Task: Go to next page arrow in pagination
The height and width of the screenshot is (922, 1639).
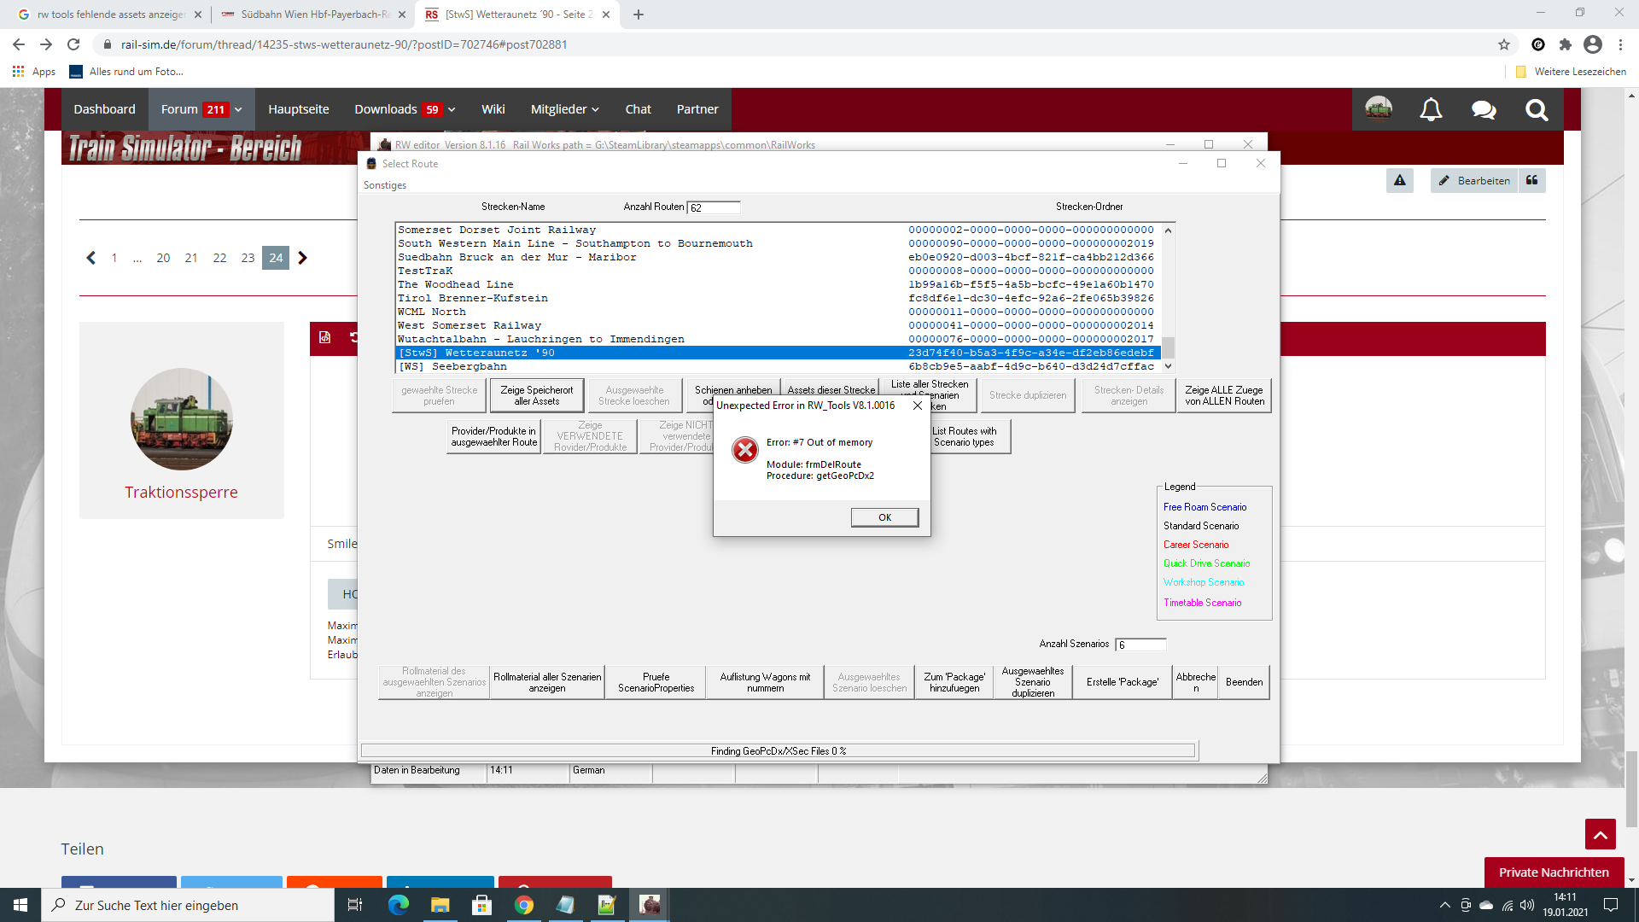Action: point(302,258)
